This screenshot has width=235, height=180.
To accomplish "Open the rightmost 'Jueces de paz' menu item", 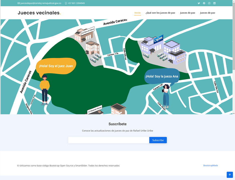I will click(207, 13).
